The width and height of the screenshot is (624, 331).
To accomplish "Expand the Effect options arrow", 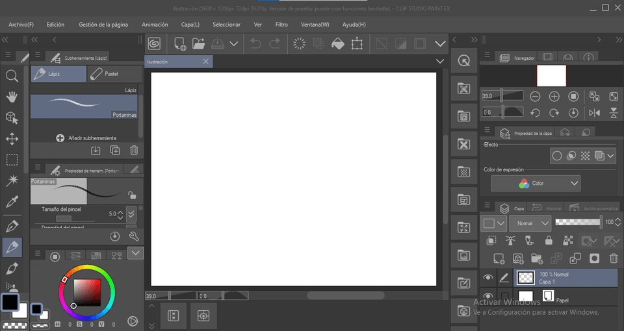I will click(610, 156).
